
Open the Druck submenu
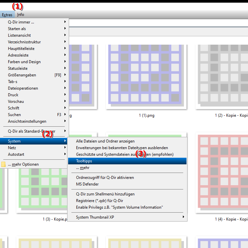pyautogui.click(x=34, y=95)
